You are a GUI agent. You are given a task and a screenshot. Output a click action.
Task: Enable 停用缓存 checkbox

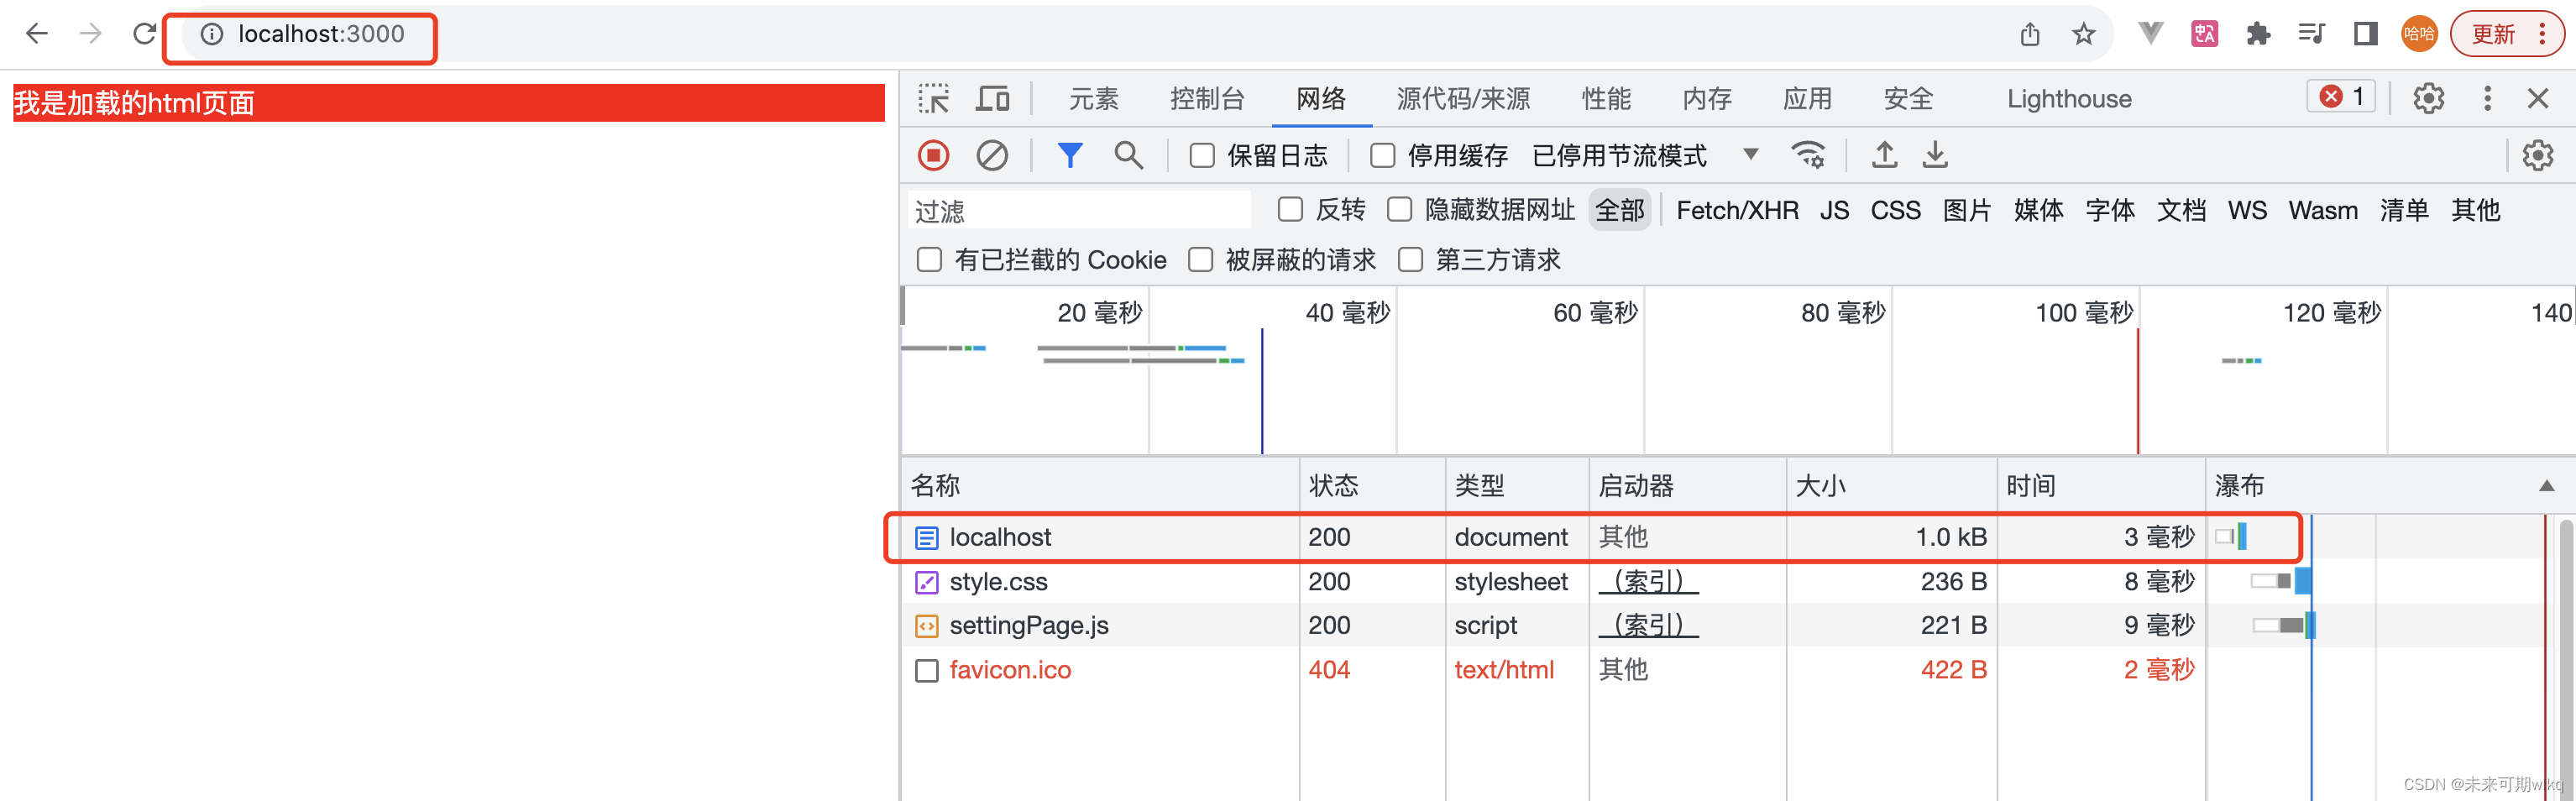(x=1382, y=155)
